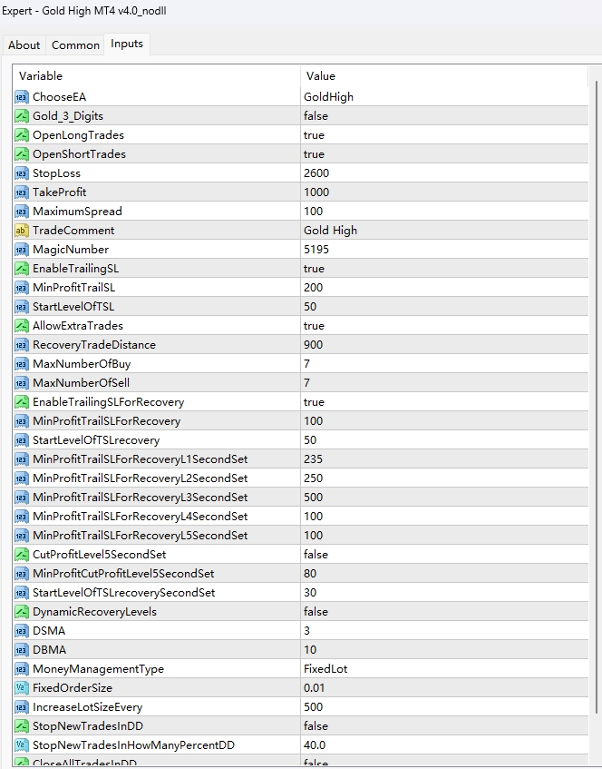Click the bool icon beside AllowExtraTrades
602x769 pixels.
click(22, 326)
